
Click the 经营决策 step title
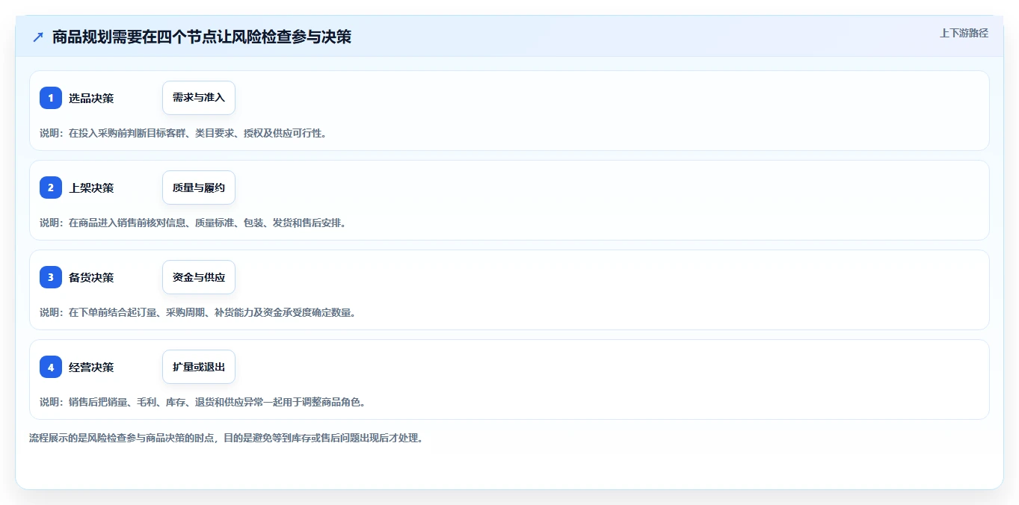tap(91, 367)
